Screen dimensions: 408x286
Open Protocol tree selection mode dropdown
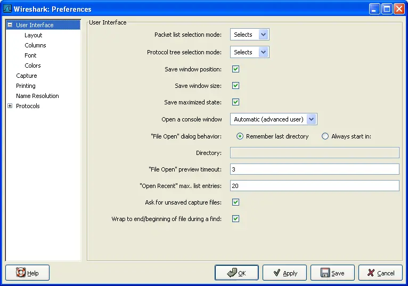pos(249,52)
